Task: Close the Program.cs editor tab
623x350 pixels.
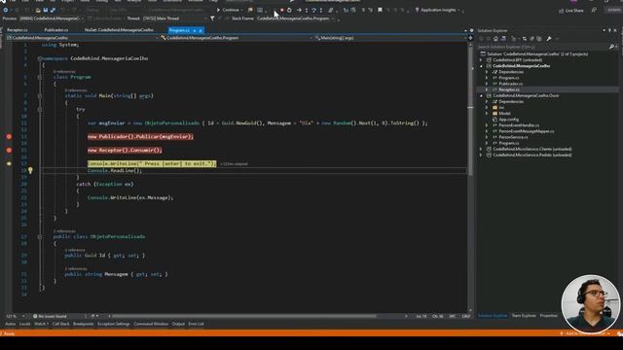Action: click(201, 30)
